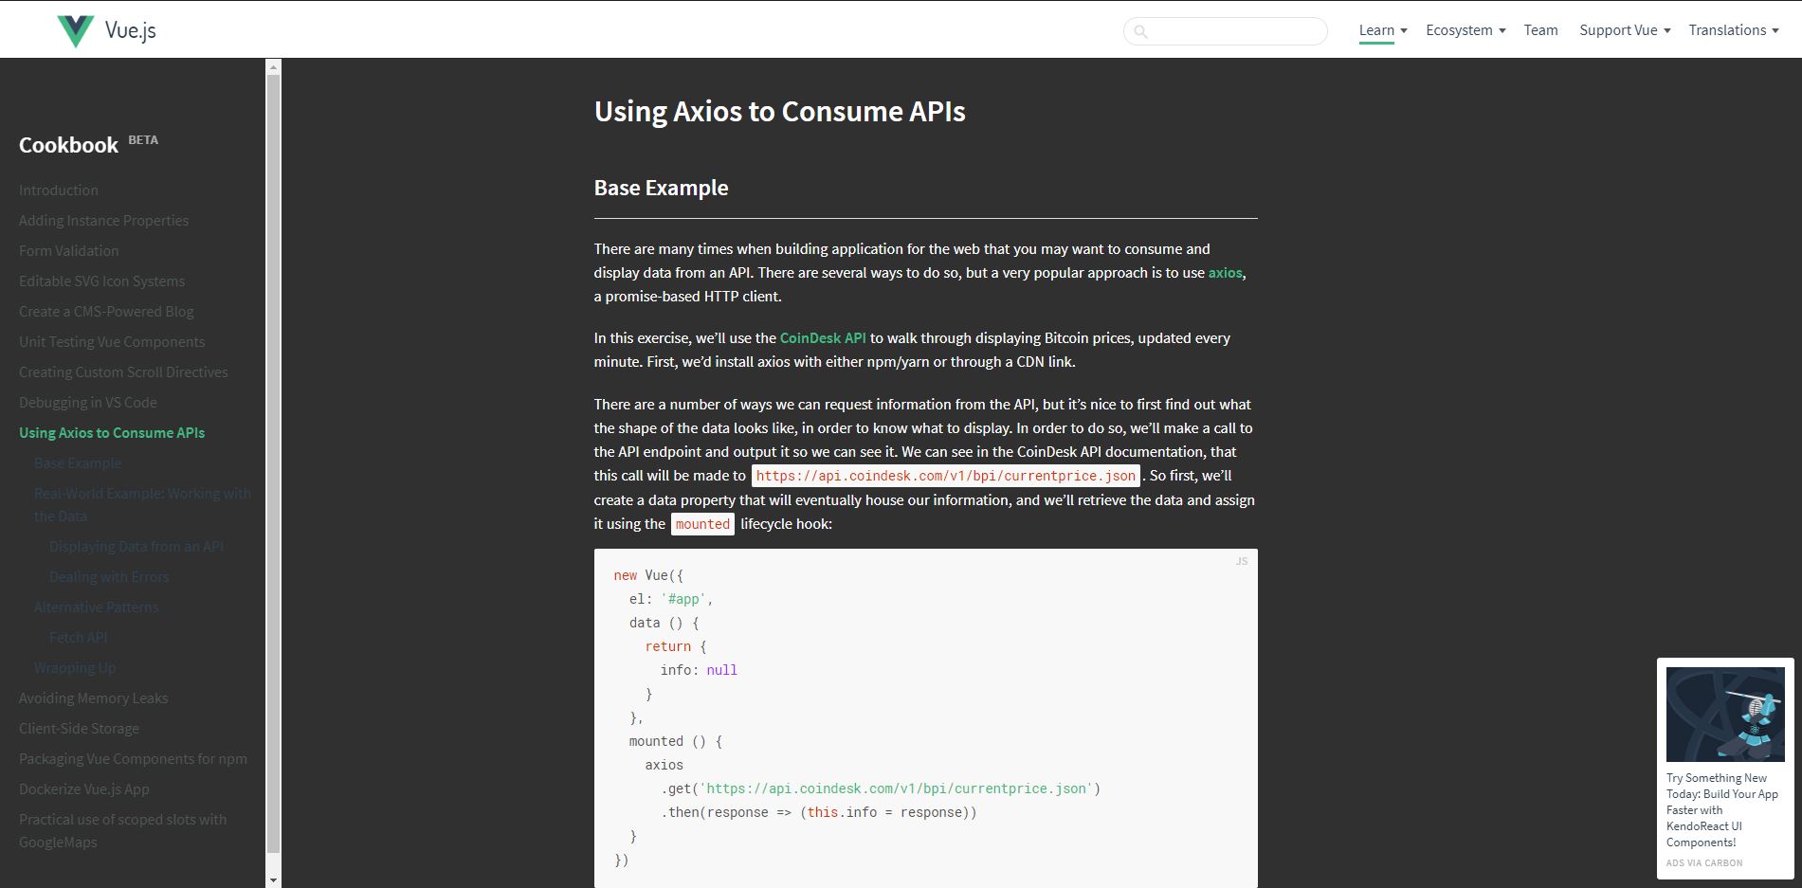Open Packaging Vue Components for npm

[133, 759]
